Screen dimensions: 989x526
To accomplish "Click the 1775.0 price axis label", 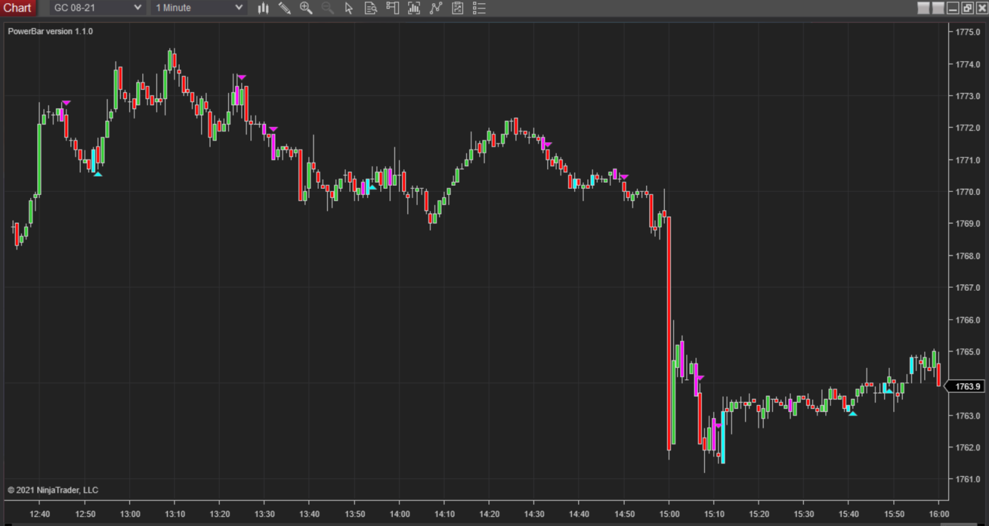I will (x=967, y=32).
